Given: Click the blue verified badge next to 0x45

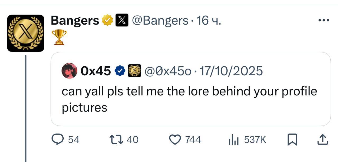Looking at the screenshot, I should click(x=120, y=71).
